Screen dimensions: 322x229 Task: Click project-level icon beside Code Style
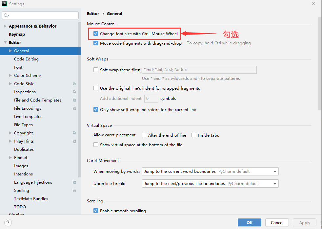coord(74,84)
